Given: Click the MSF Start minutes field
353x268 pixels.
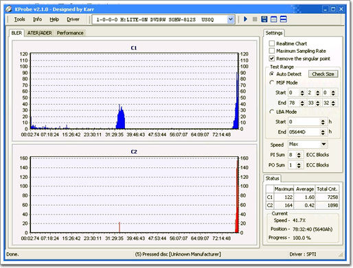Looking at the screenshot, I should point(294,93).
